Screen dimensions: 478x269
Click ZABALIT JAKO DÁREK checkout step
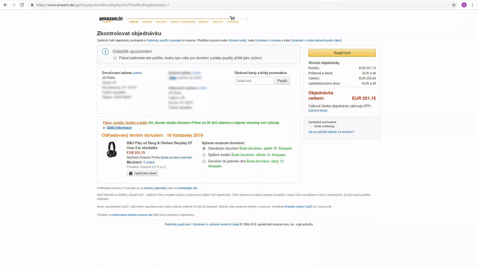[x=183, y=22]
